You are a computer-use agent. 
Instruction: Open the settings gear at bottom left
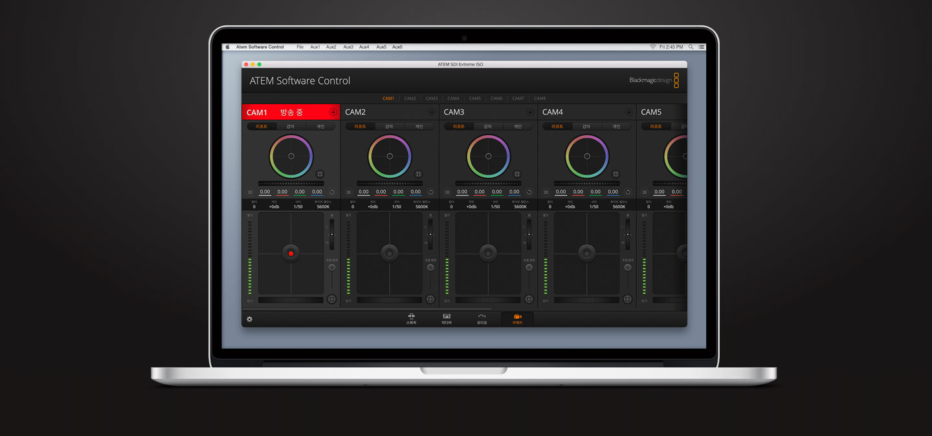click(250, 319)
